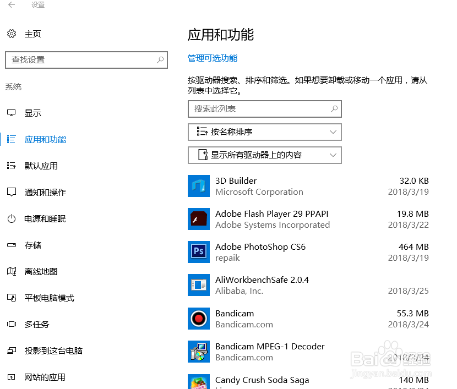Screen dimensions: 457x389
Task: Open the 管理可选功能 link
Action: click(x=213, y=58)
